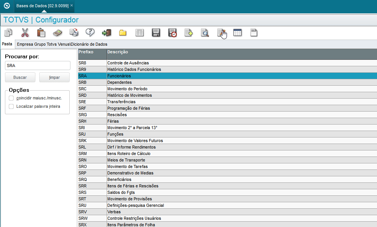Viewport: 377px width, 227px height.
Task: Select the Programação de Férias row
Action: click(227, 108)
